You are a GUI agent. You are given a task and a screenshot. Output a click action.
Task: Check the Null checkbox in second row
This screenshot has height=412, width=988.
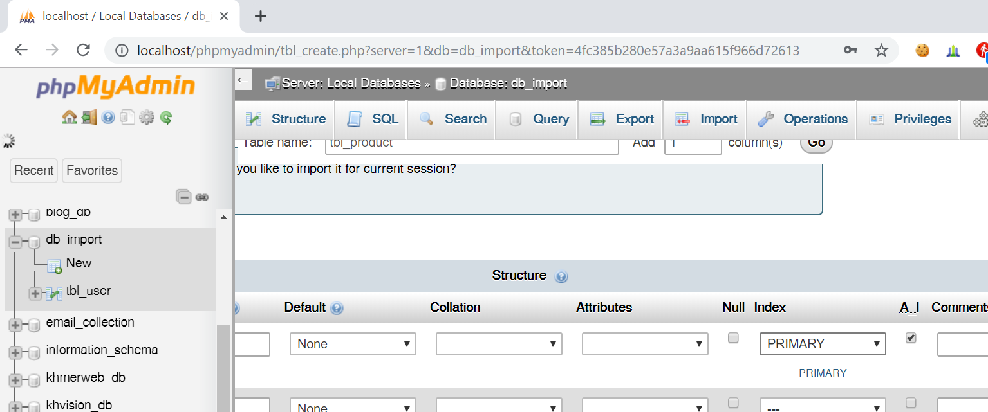click(x=733, y=402)
